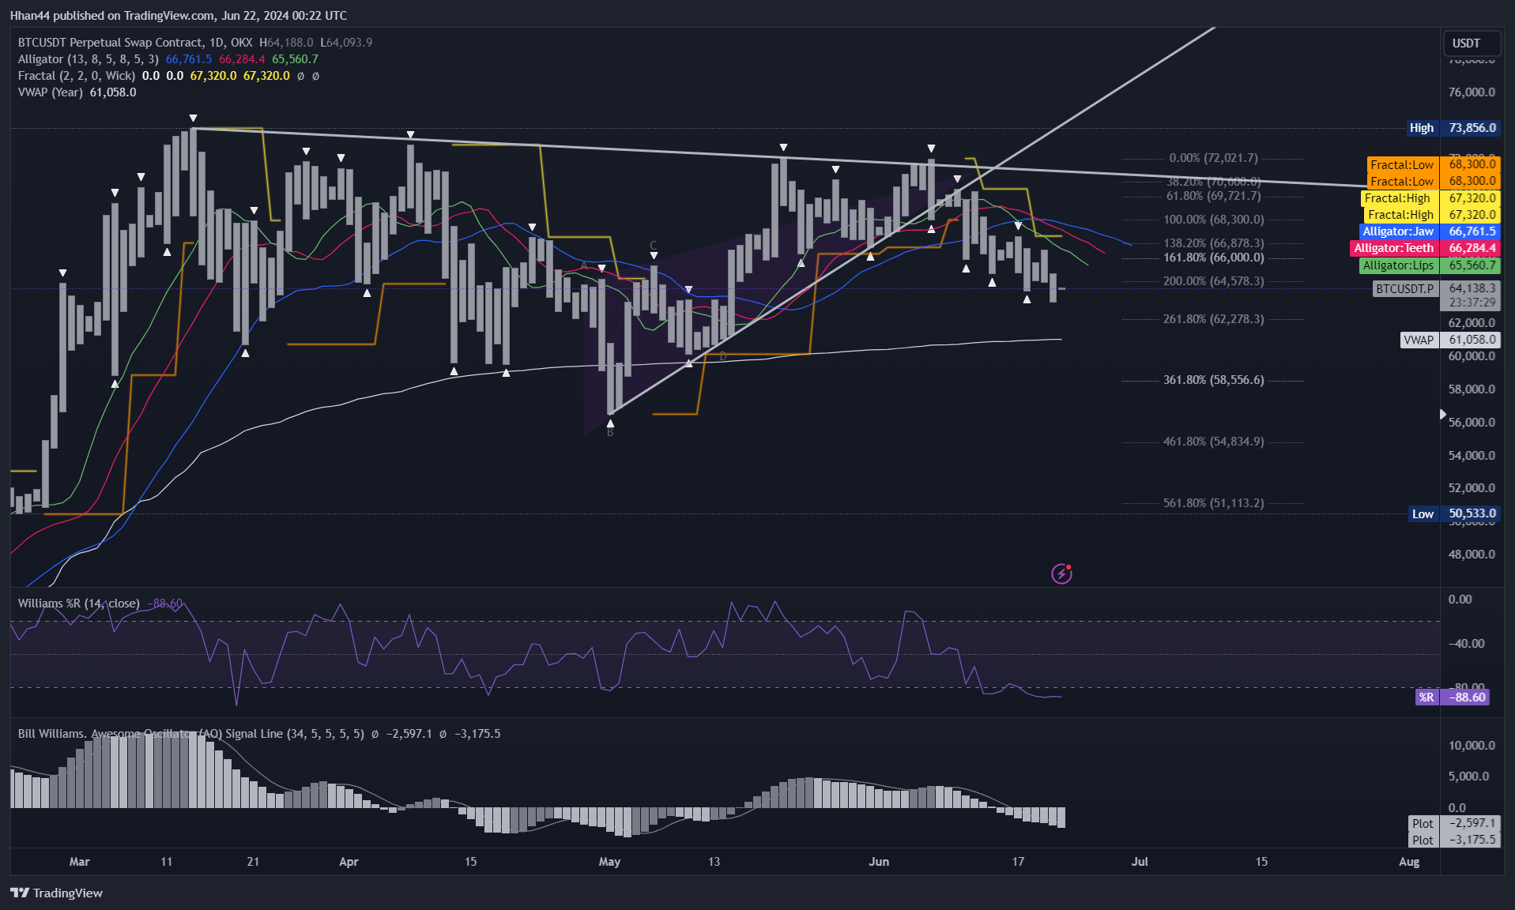This screenshot has height=910, width=1515.
Task: Click the May label on the time axis
Action: [x=609, y=861]
